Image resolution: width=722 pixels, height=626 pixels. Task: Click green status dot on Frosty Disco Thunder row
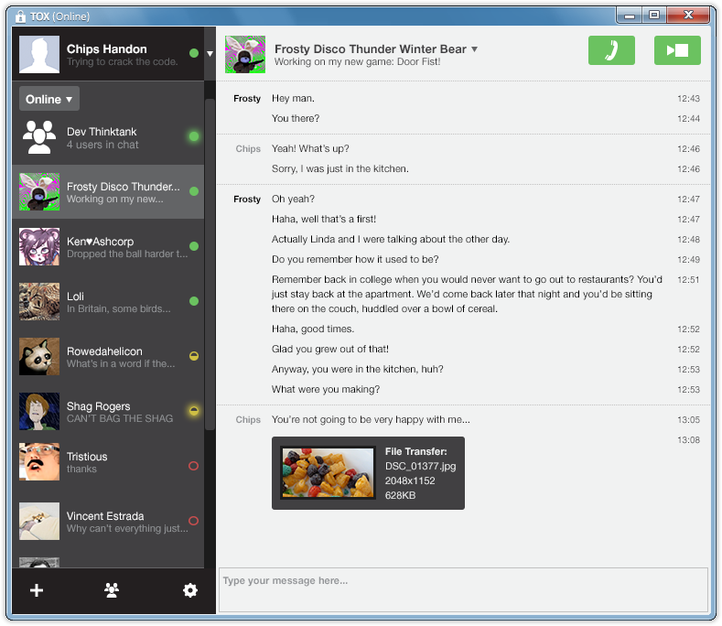click(x=194, y=191)
